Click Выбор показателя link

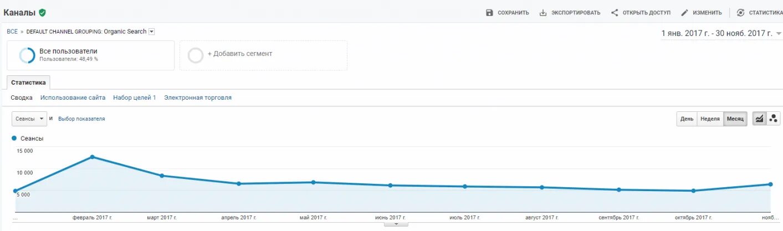click(81, 119)
